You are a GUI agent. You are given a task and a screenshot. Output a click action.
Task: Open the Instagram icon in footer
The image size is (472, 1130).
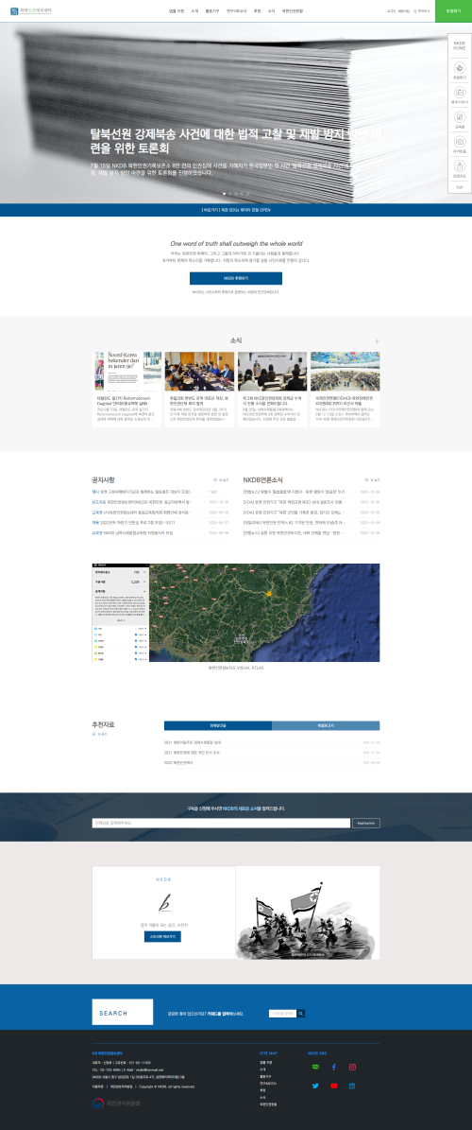(352, 1067)
